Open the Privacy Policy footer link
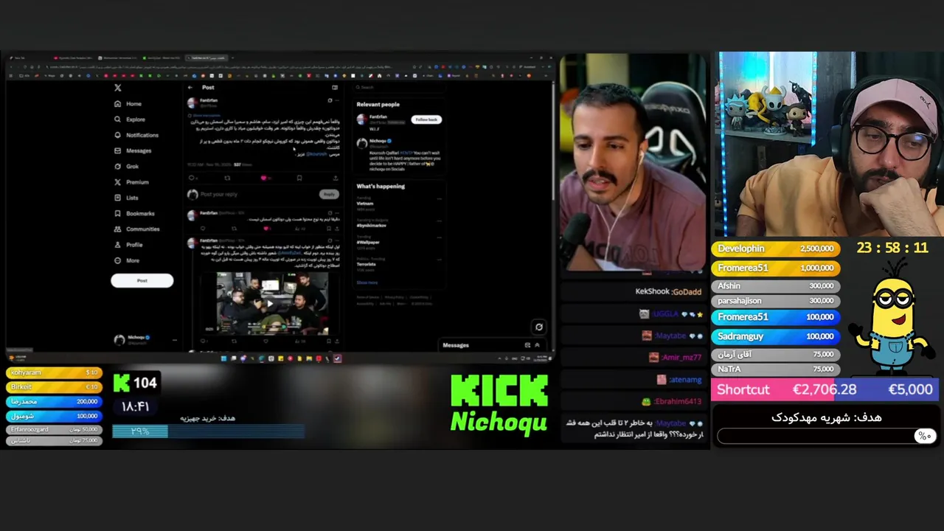The image size is (944, 531). (x=394, y=297)
